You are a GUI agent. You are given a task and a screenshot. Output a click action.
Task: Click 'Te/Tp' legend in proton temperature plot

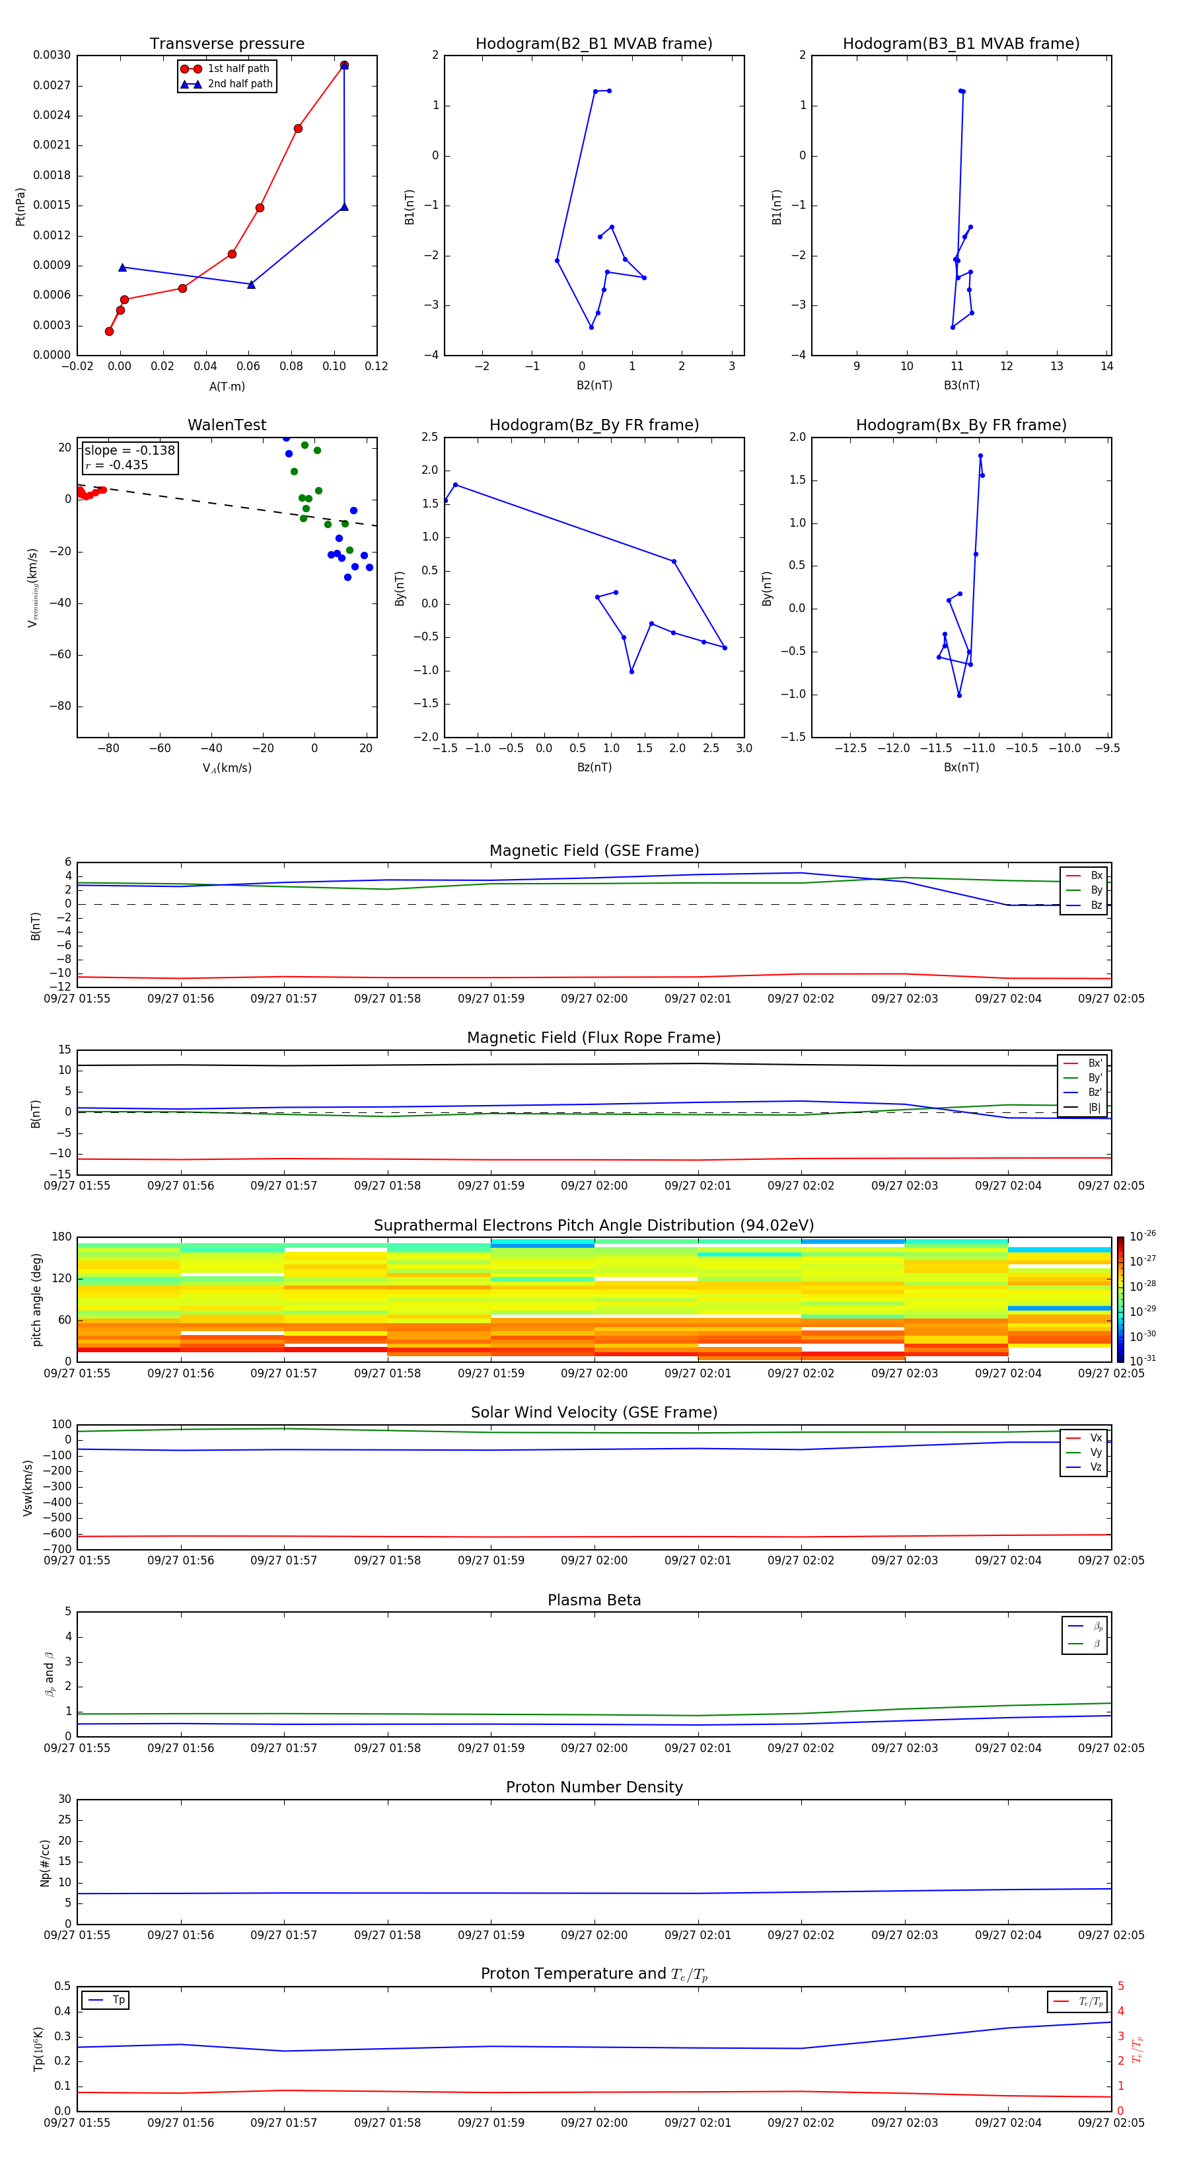[x=1077, y=2001]
